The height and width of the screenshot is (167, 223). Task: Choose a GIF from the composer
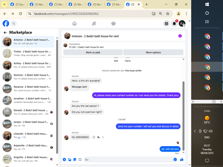pyautogui.click(x=80, y=159)
